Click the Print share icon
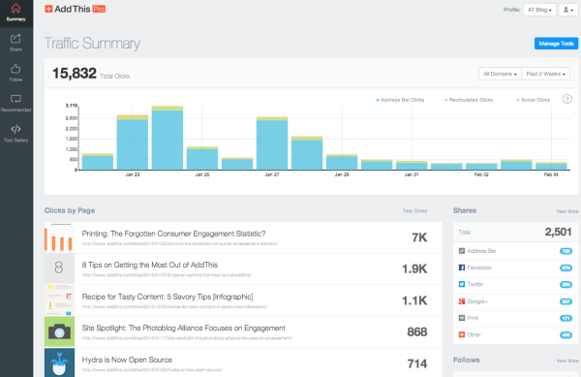Screen dimensions: 581x377 (x=462, y=318)
